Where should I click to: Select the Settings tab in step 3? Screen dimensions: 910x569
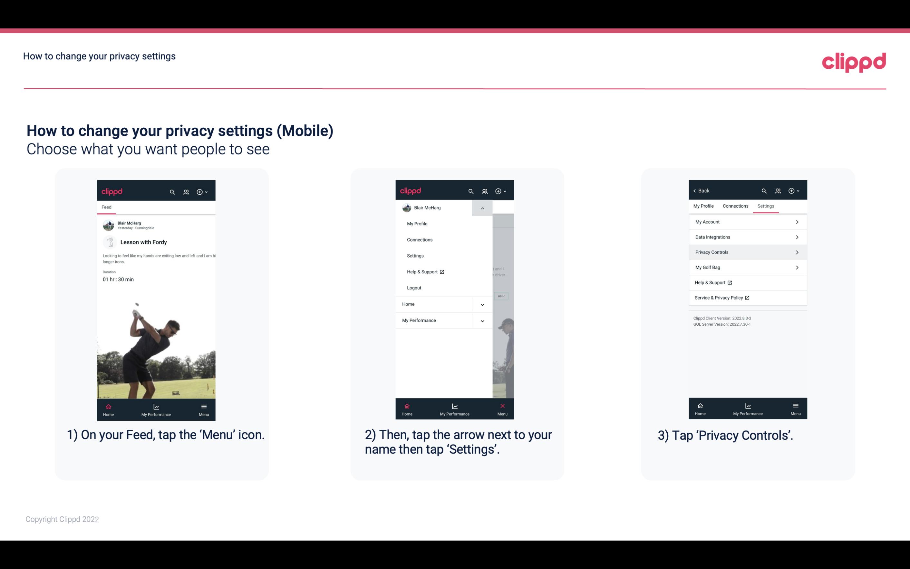pyautogui.click(x=766, y=206)
